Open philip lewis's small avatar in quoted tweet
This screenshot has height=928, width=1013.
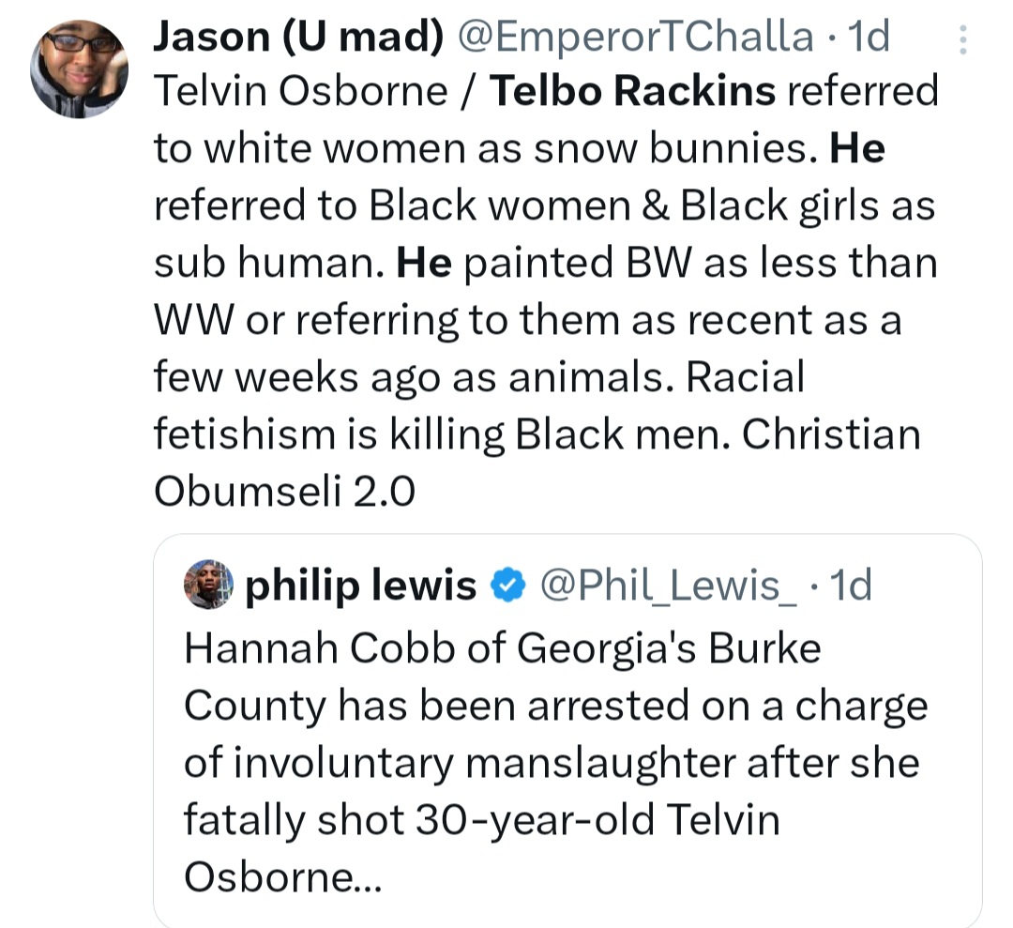207,585
